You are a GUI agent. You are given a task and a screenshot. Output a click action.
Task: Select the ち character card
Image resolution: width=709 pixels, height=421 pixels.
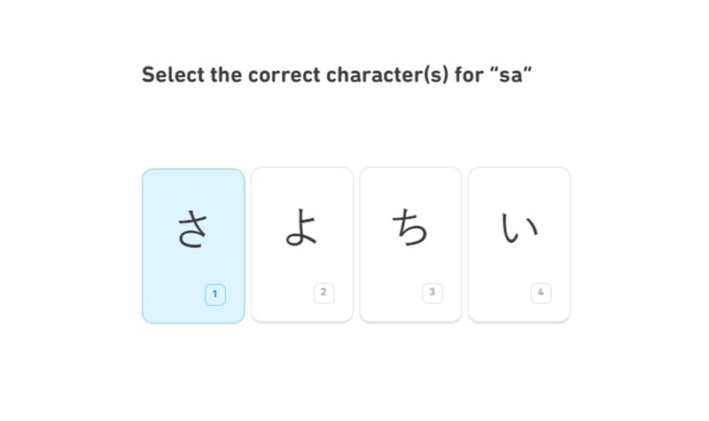[x=410, y=245]
